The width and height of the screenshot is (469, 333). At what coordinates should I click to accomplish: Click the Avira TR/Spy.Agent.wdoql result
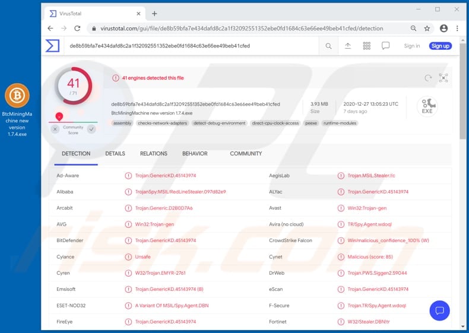[x=369, y=224]
